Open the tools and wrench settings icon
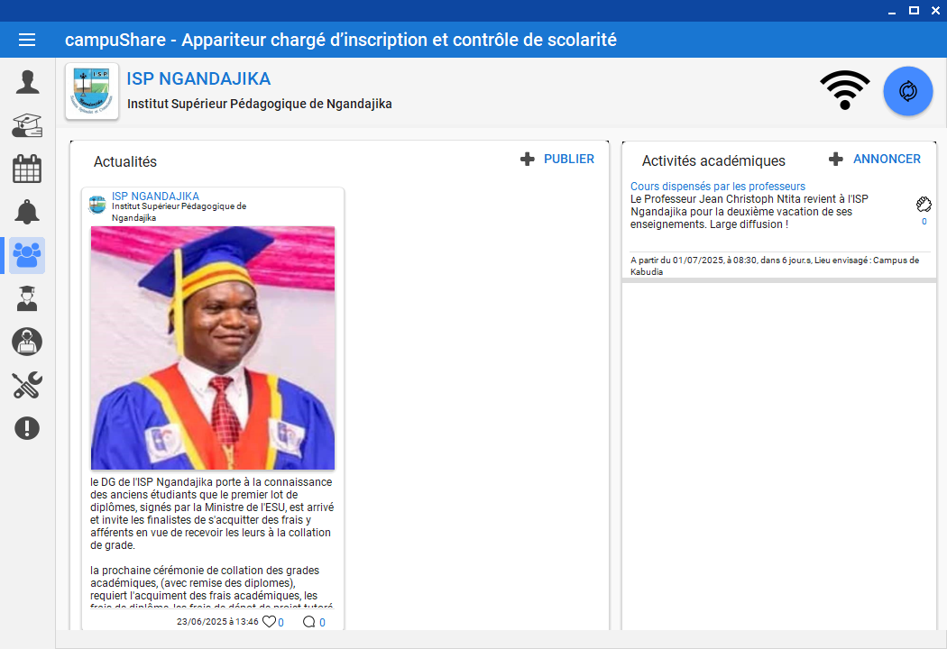Viewport: 947px width, 649px height. [x=27, y=385]
